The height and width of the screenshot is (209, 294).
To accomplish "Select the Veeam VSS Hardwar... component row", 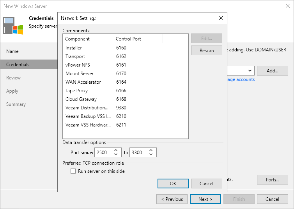I will 126,125.
